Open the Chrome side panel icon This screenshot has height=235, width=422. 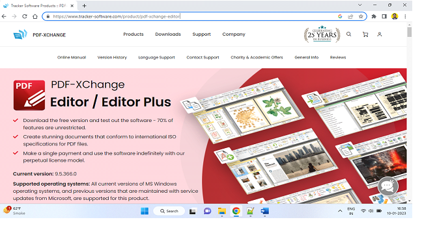pos(384,16)
